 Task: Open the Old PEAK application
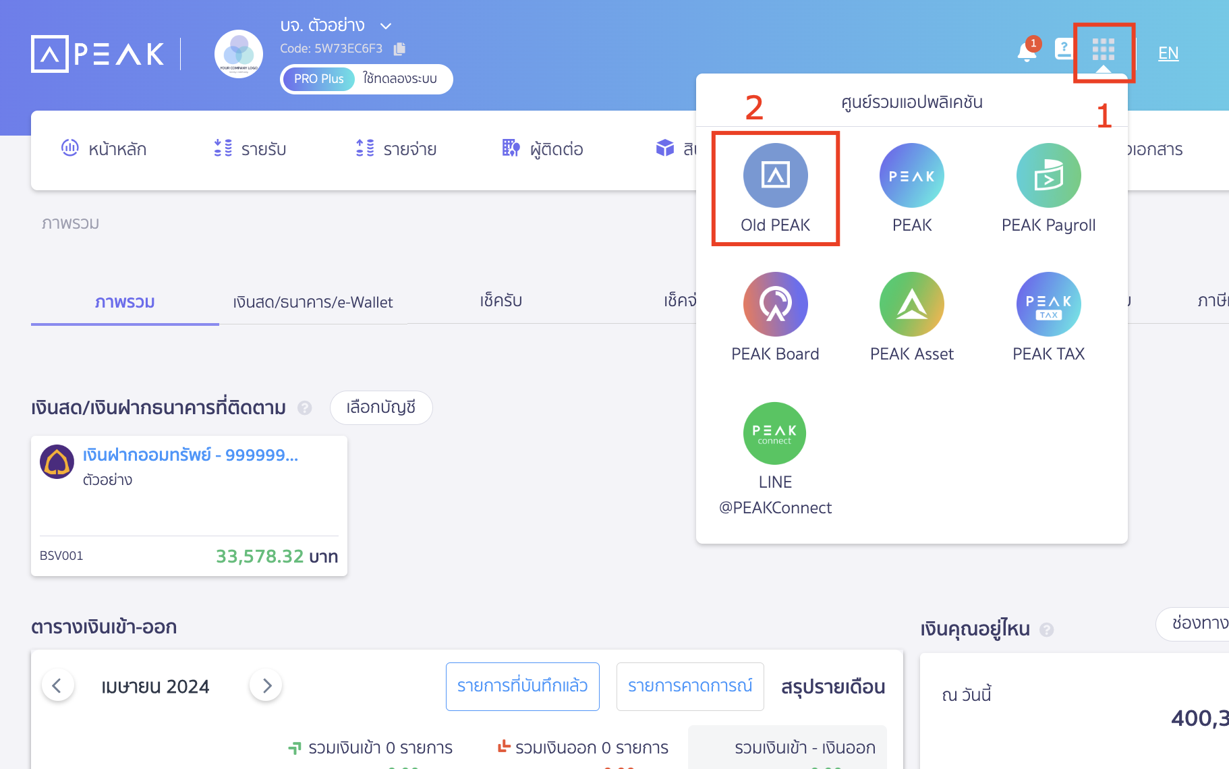coord(775,188)
